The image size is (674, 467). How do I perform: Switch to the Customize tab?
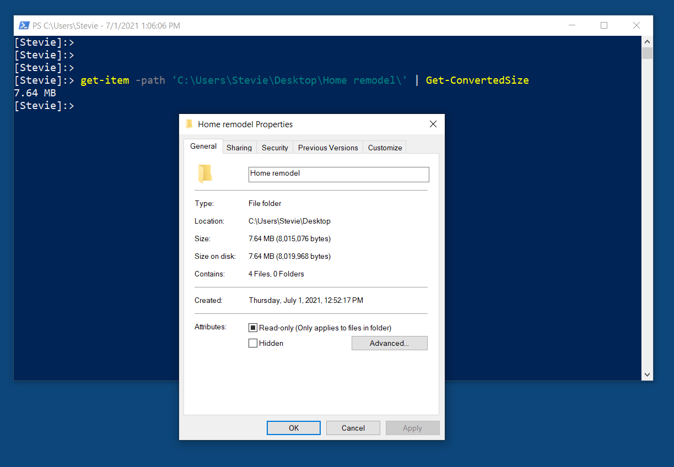tap(384, 147)
